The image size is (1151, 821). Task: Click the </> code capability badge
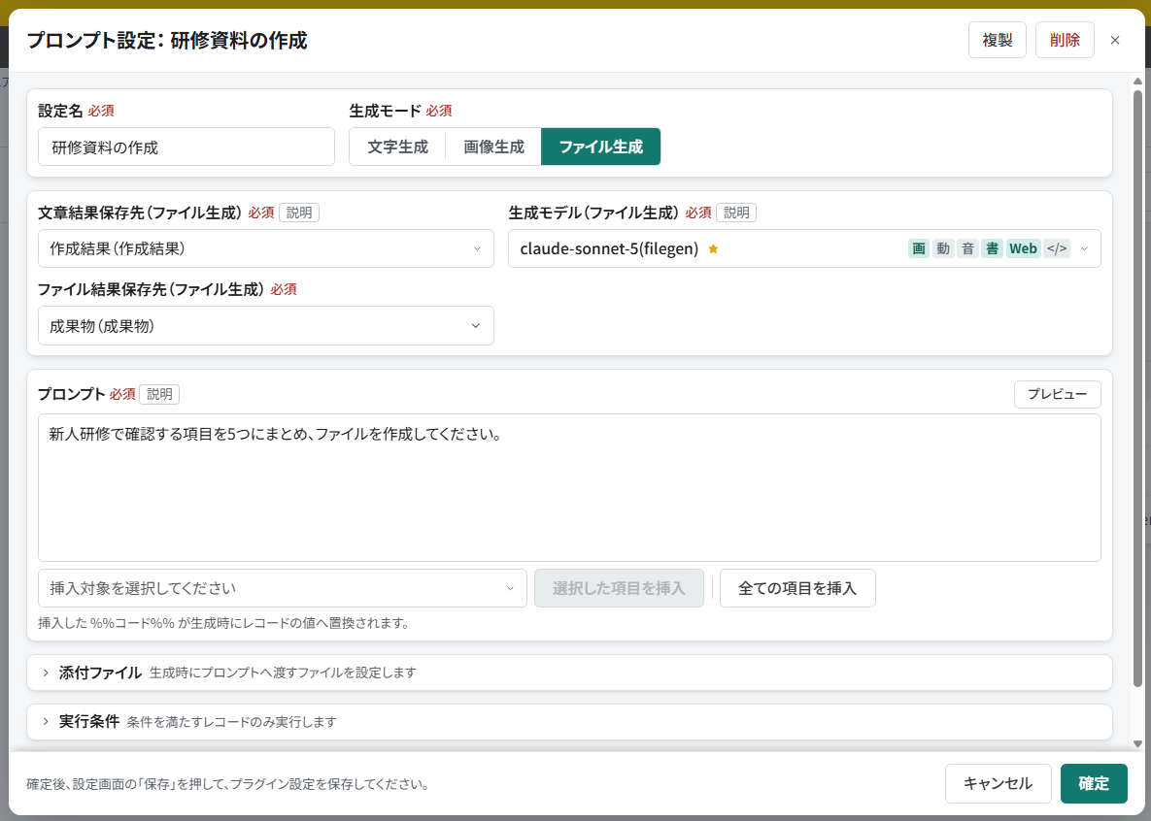(1057, 248)
